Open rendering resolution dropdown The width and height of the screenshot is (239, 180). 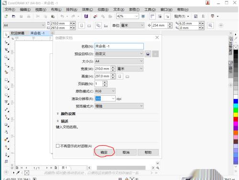click(113, 99)
